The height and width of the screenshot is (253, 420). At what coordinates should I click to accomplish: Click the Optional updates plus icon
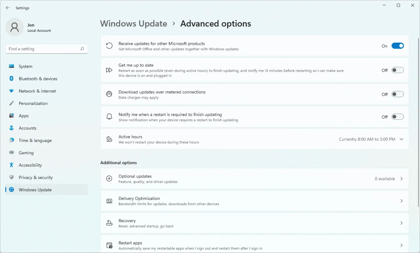pyautogui.click(x=109, y=178)
